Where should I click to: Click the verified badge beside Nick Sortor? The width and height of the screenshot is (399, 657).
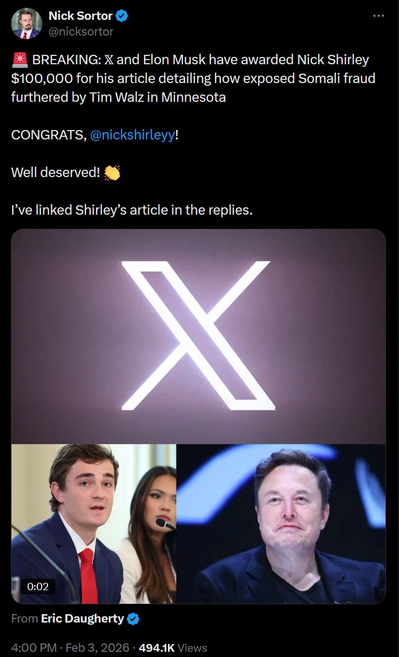click(x=122, y=16)
